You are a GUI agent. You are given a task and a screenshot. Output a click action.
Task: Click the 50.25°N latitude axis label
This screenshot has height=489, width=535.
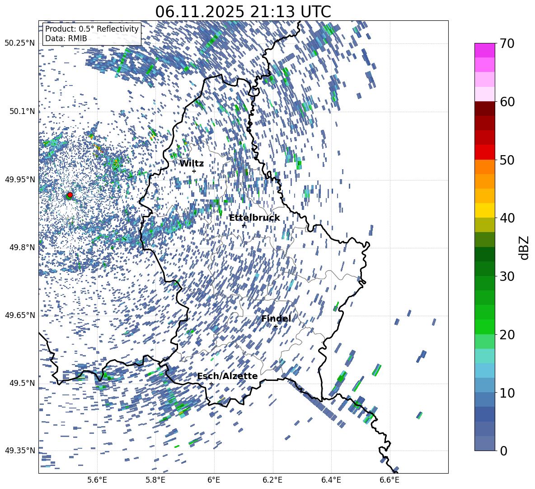tap(19, 43)
